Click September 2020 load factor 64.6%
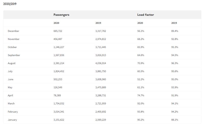Image resolution: width=204 pixels, height=125 pixels. pyautogui.click(x=141, y=55)
